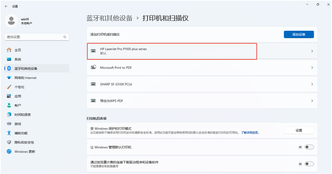Click the 设置 button for Windows 保护的打印模式

298,130
